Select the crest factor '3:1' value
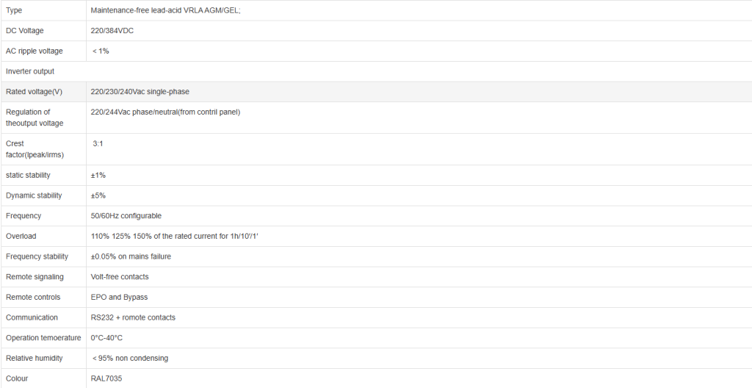 coord(98,143)
